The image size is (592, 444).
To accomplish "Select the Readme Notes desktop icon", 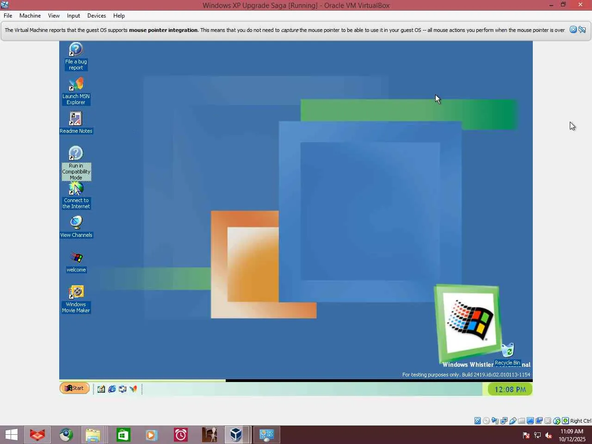I will point(76,123).
